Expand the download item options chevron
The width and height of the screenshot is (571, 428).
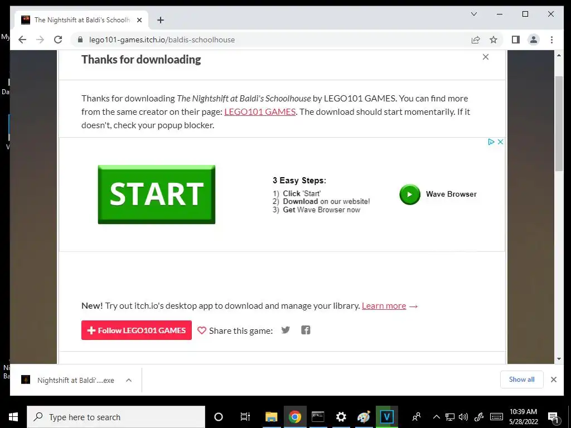[x=129, y=380]
